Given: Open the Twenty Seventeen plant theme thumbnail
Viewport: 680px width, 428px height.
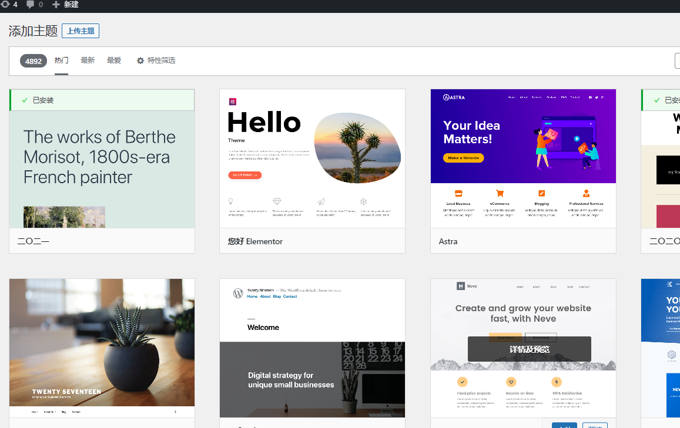Looking at the screenshot, I should (102, 348).
